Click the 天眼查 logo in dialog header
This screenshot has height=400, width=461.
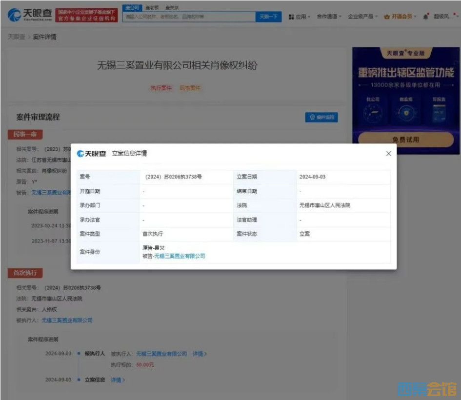tap(91, 154)
